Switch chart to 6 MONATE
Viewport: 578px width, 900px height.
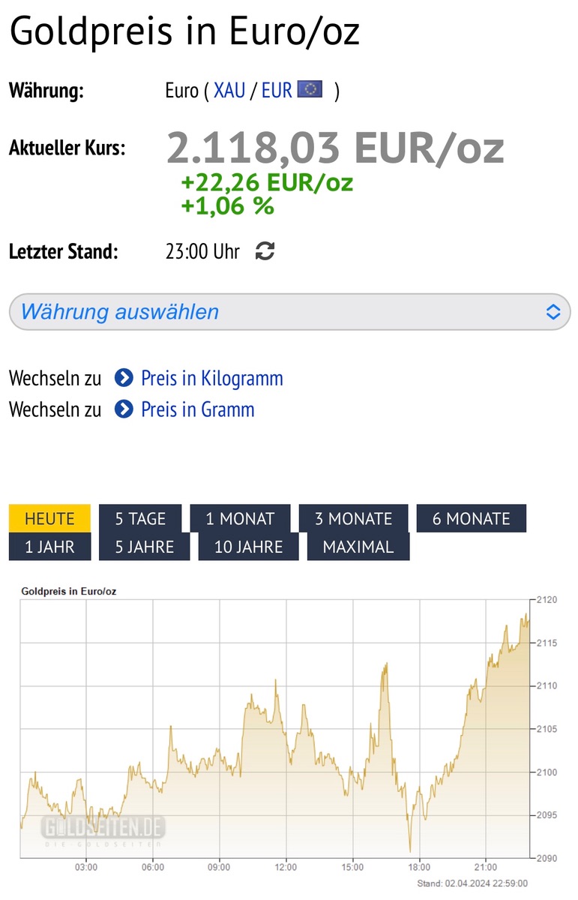click(471, 518)
